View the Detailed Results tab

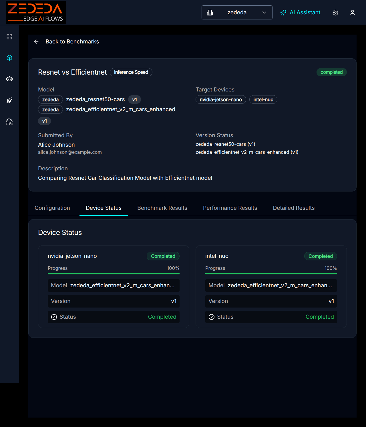coord(294,208)
